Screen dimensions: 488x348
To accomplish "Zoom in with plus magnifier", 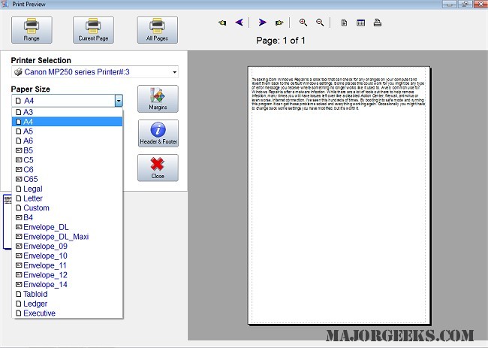I will click(x=303, y=23).
